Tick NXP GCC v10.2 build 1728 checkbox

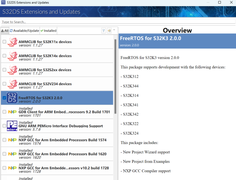(4, 168)
